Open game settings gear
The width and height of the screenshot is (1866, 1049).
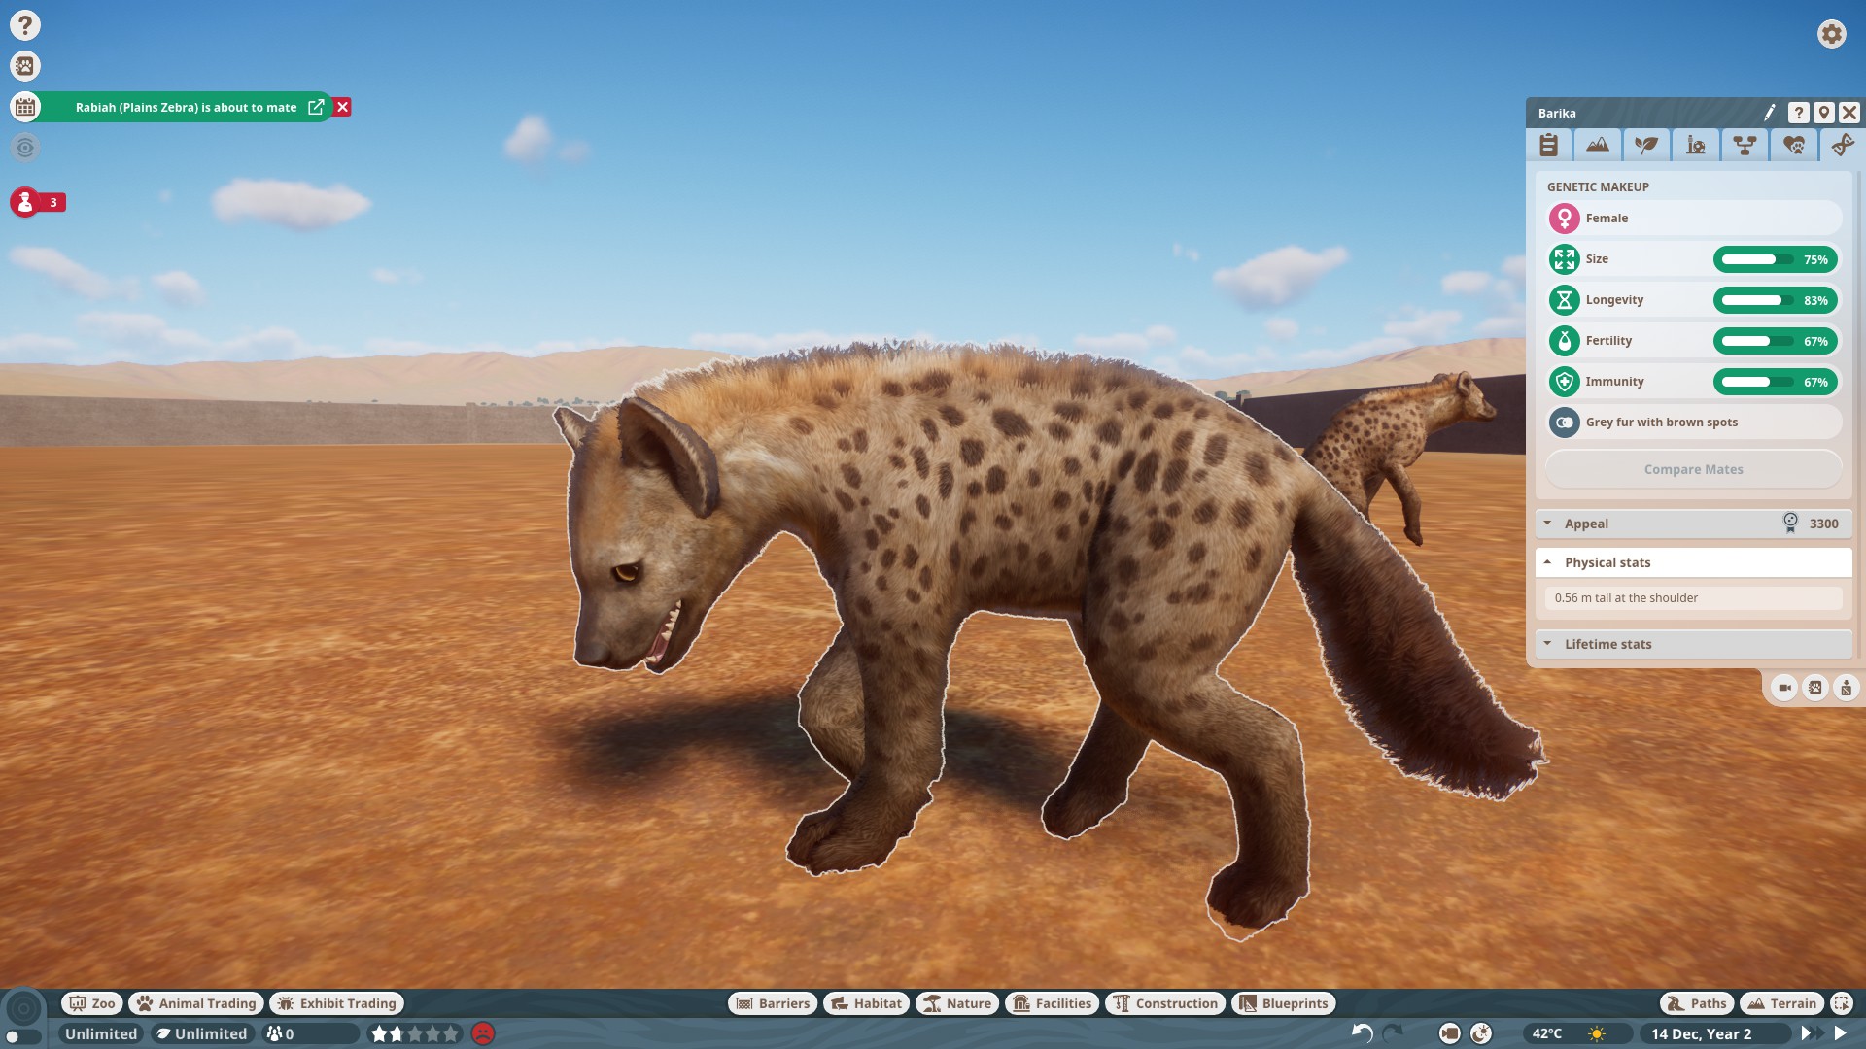tap(1832, 34)
